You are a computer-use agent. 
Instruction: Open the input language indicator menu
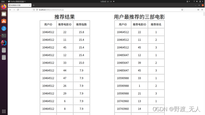188,1
